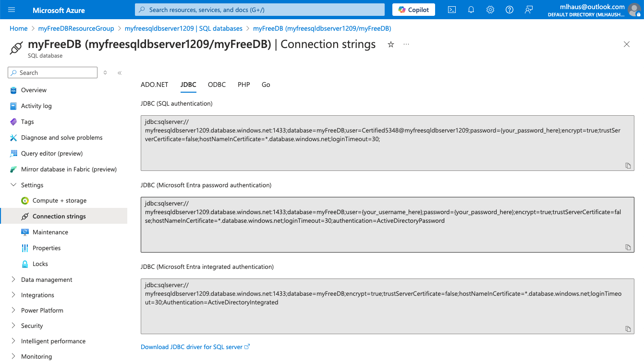
Task: Toggle expand/collapse all menu groups arrow
Action: tap(105, 73)
